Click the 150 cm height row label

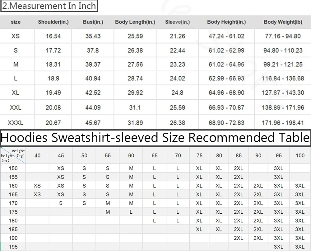click(13, 169)
